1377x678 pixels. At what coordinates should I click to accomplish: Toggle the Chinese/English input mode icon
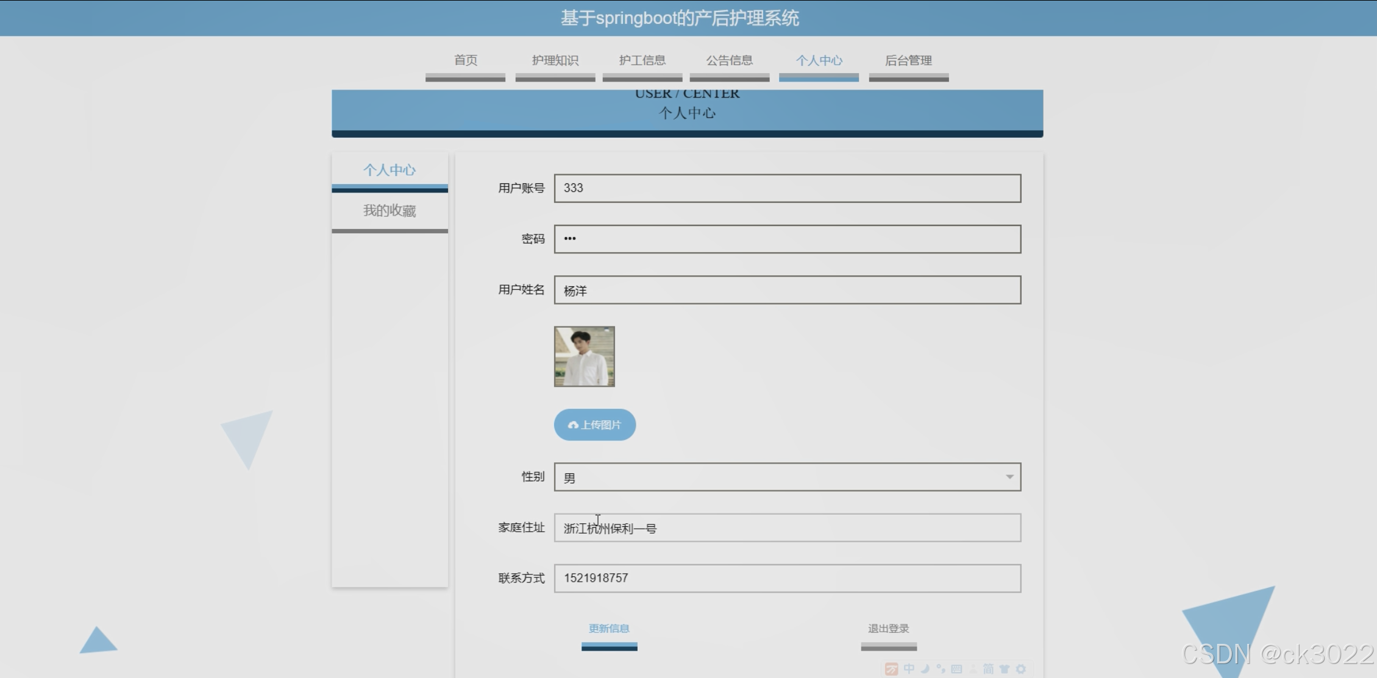point(909,669)
